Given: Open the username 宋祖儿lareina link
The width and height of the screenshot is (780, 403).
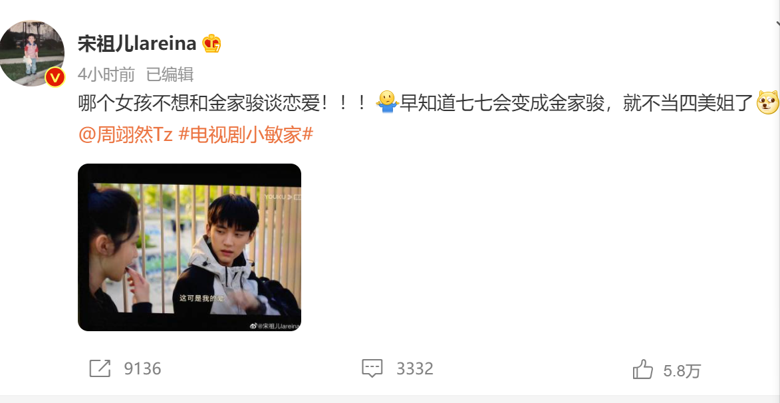Looking at the screenshot, I should [137, 44].
